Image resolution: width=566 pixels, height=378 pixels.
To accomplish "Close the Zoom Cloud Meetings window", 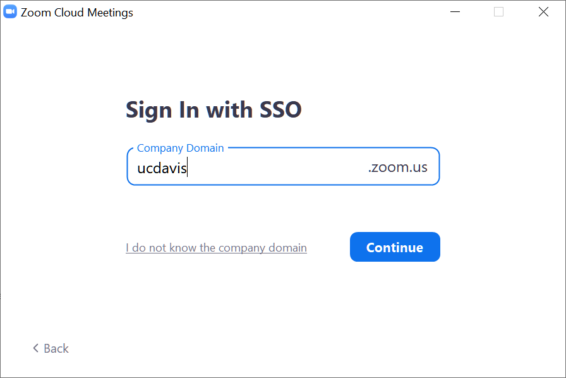I will [x=543, y=12].
